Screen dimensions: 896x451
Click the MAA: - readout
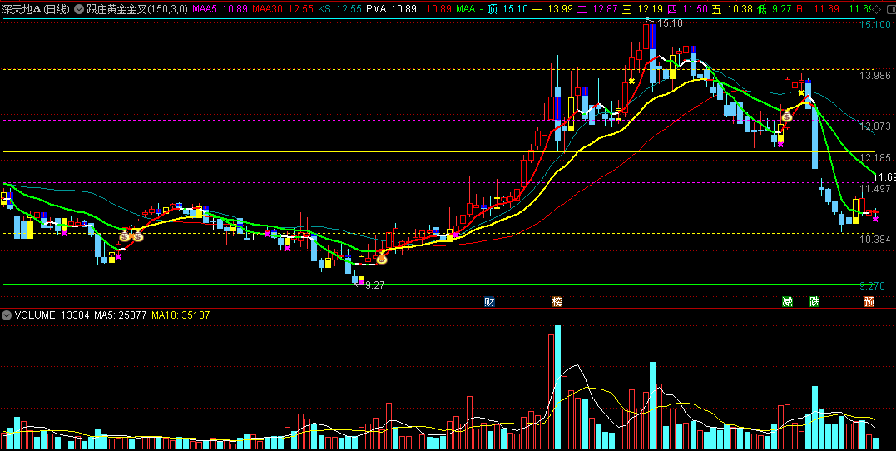[x=470, y=8]
